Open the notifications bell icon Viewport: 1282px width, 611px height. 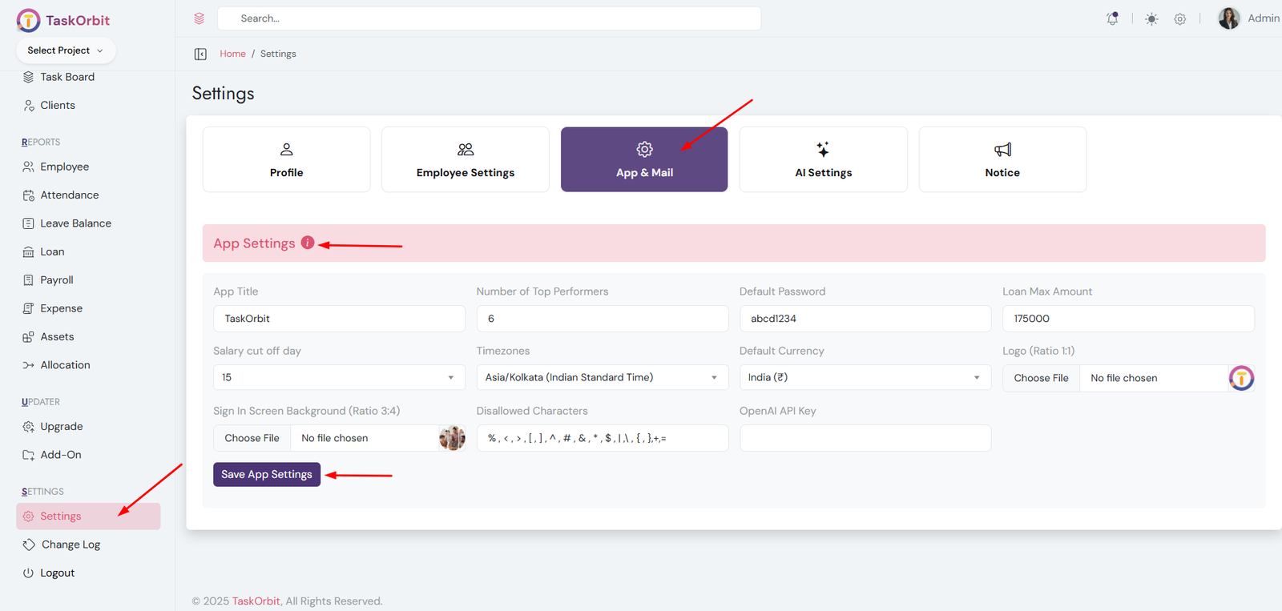[x=1112, y=18]
